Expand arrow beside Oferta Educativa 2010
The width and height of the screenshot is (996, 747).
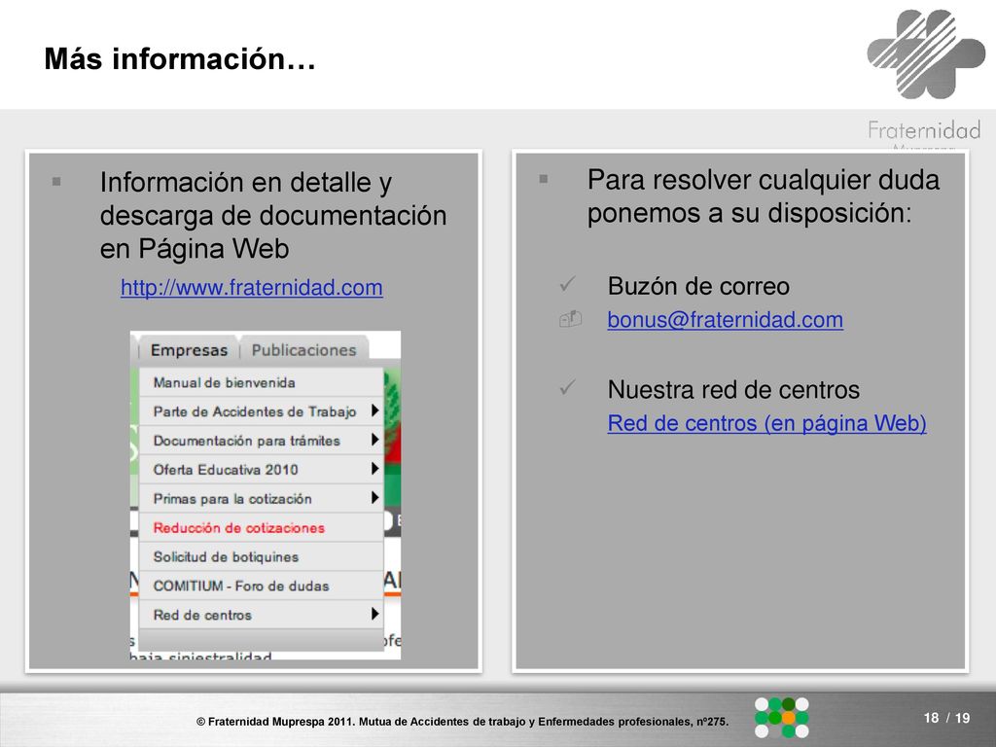[374, 469]
